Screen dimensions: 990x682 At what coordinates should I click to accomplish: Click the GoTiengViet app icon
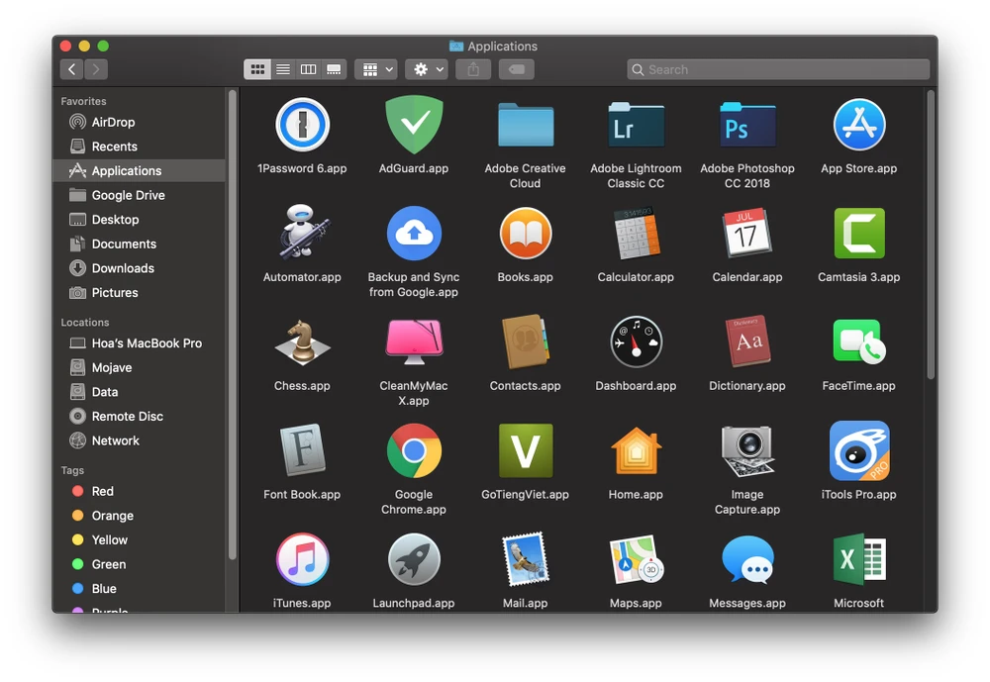pos(525,451)
